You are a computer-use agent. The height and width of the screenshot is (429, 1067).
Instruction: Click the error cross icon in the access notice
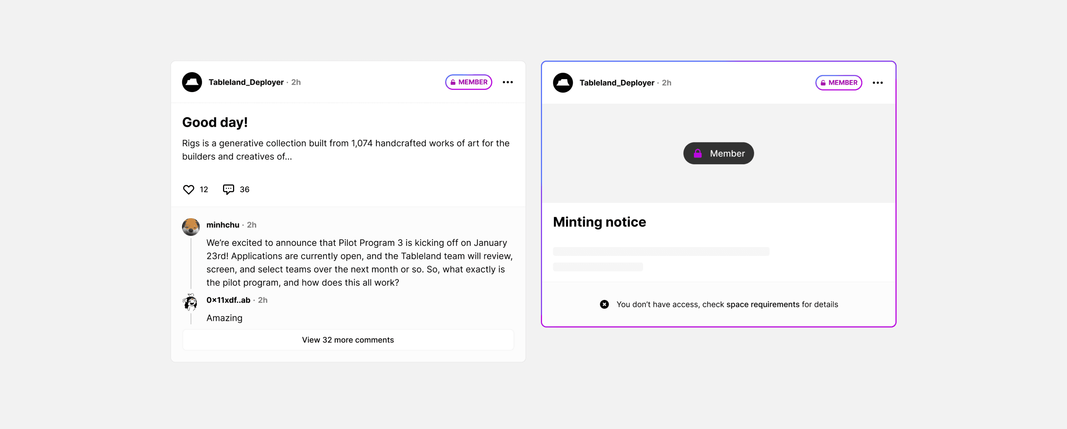604,304
